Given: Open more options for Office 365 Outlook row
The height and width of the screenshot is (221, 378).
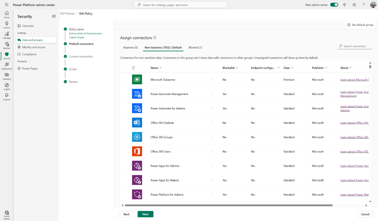Looking at the screenshot, I should [x=212, y=123].
